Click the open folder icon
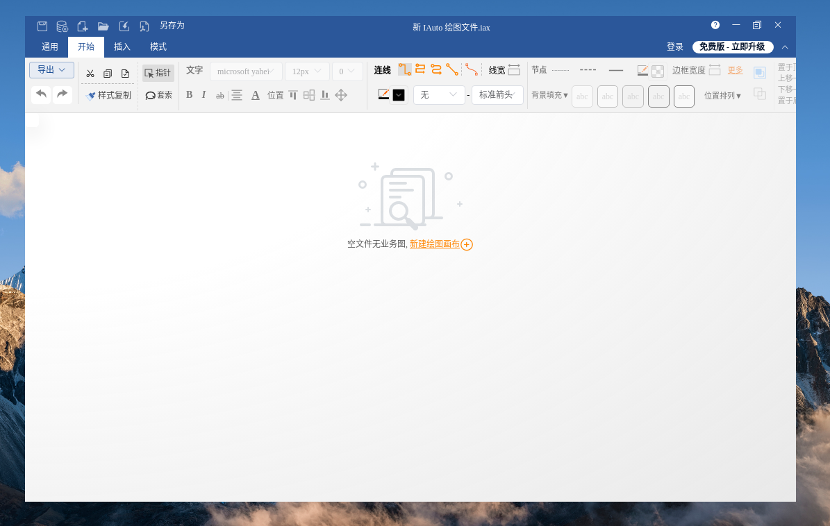 coord(103,26)
